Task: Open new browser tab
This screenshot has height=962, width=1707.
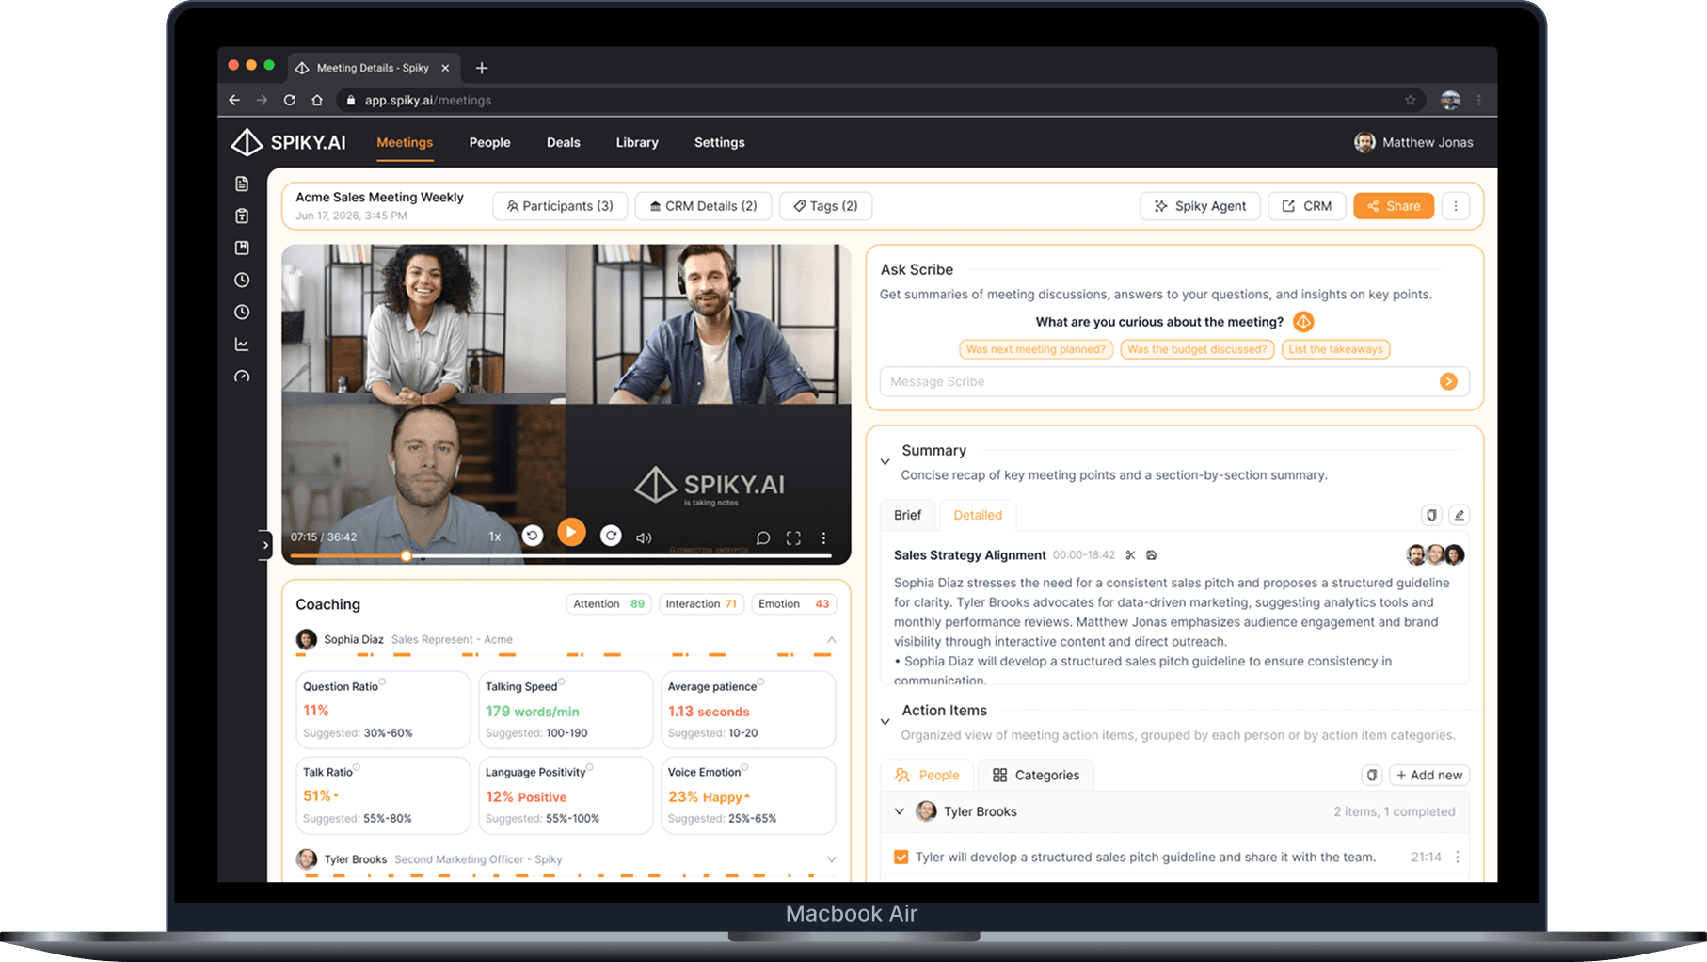Action: tap(482, 68)
